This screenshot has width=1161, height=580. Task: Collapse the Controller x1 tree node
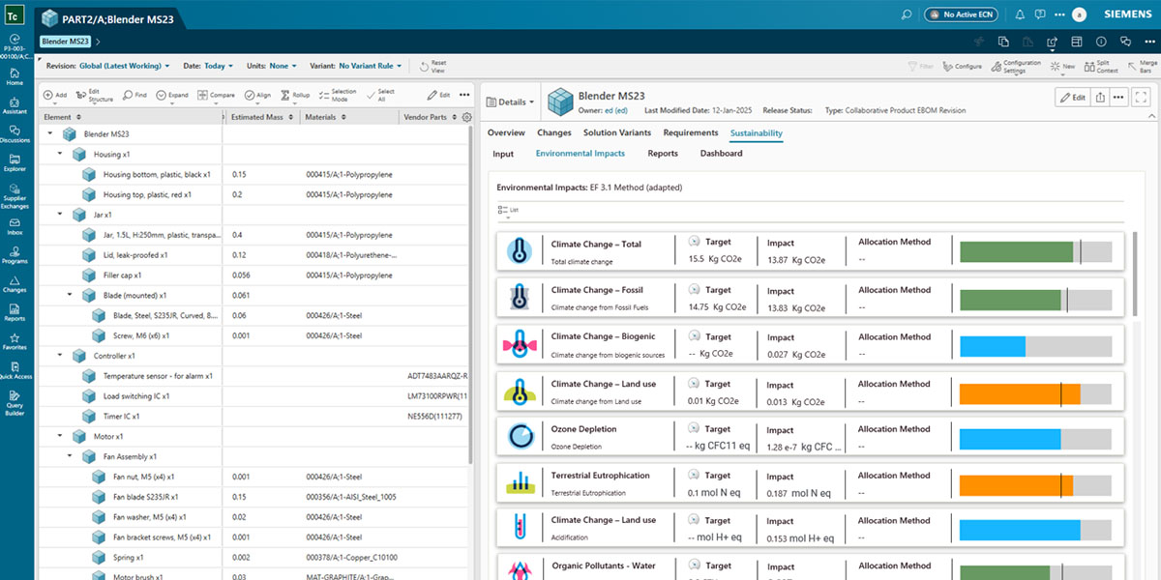pyautogui.click(x=59, y=356)
